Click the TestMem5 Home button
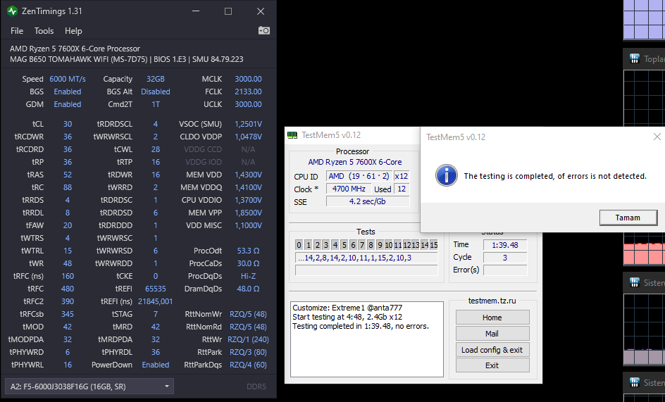The image size is (665, 402). coord(492,318)
